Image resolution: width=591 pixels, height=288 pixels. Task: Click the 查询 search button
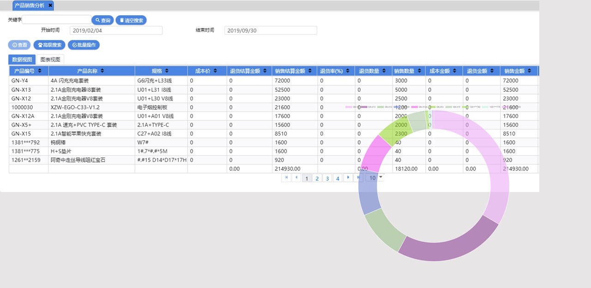point(103,20)
